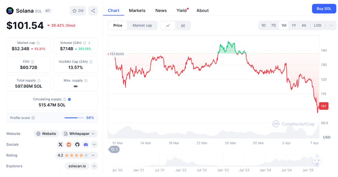Click the Market cap info icon
338x177 pixels.
coord(38,43)
